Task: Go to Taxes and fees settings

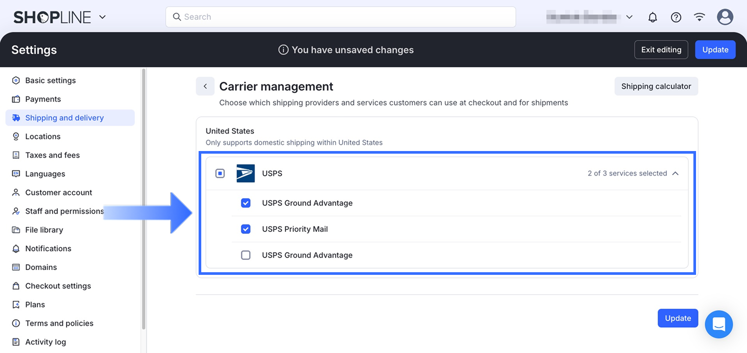Action: click(52, 155)
